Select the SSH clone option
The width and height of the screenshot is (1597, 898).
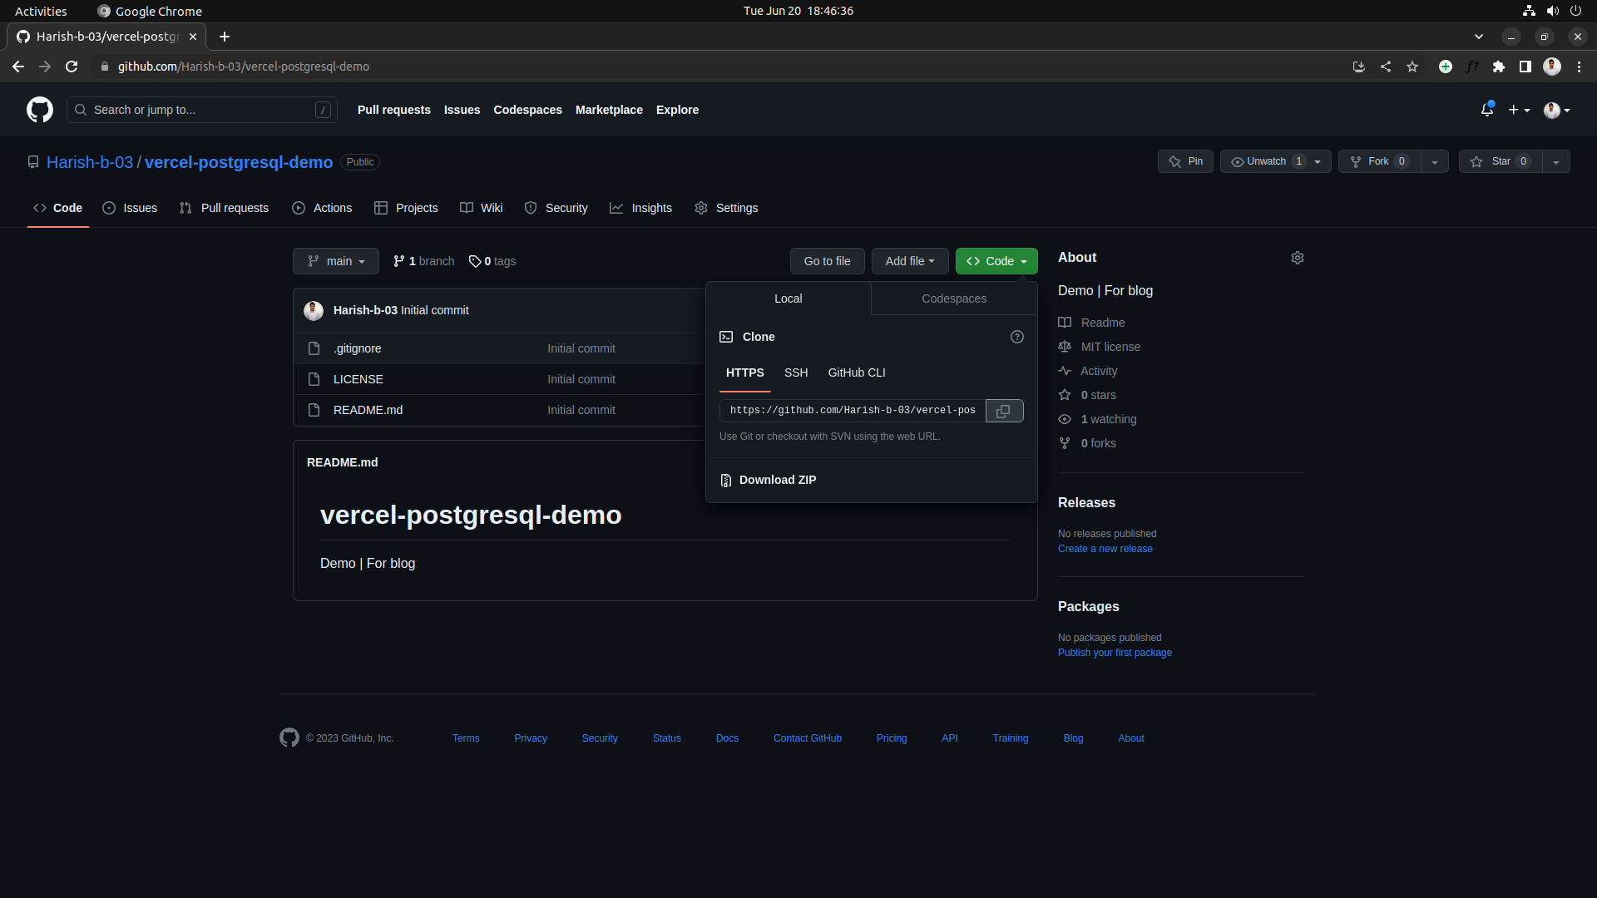click(x=796, y=373)
